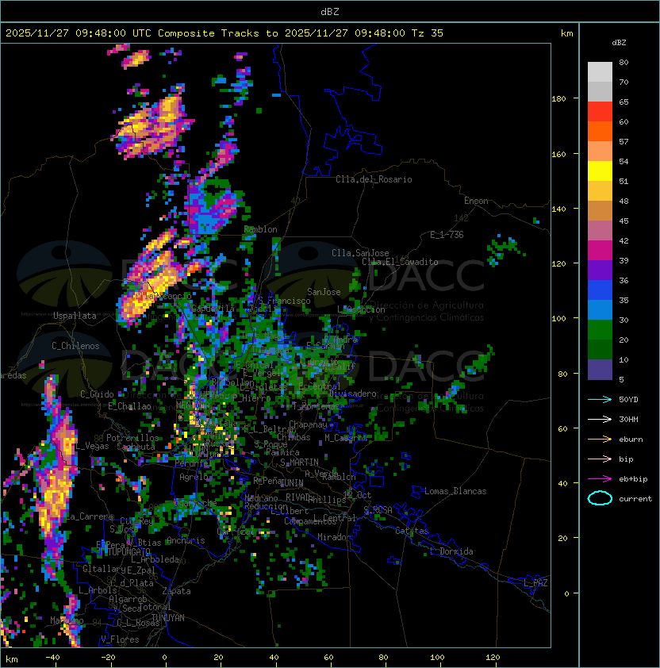
Task: Click the 'Ramblon' label near top storm
Action: [x=260, y=229]
